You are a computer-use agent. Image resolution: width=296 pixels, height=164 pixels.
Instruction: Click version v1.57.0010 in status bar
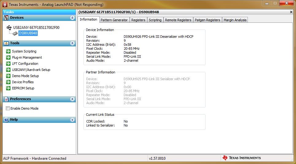pos(157,158)
